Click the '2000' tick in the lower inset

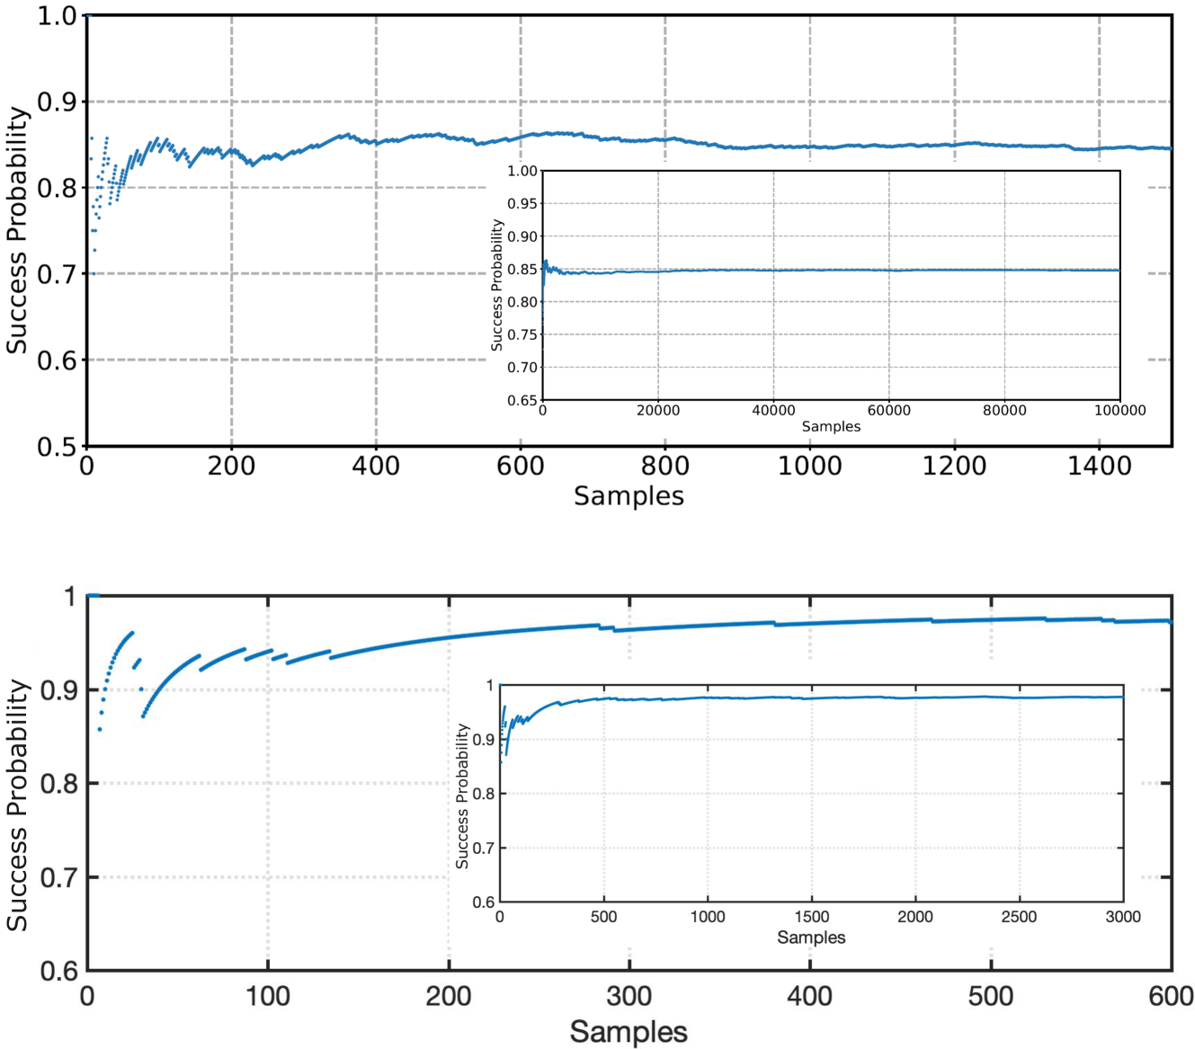click(915, 917)
